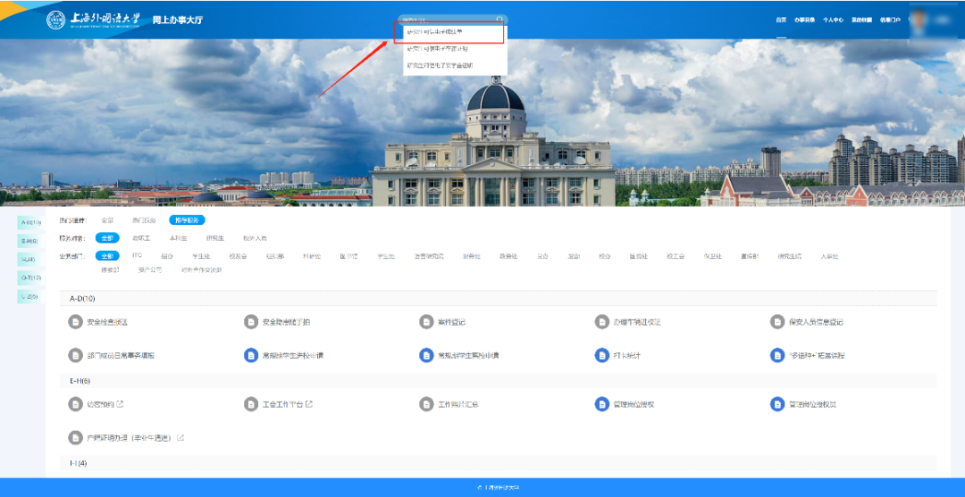
Task: Filter by 保卫处 department
Action: (713, 255)
